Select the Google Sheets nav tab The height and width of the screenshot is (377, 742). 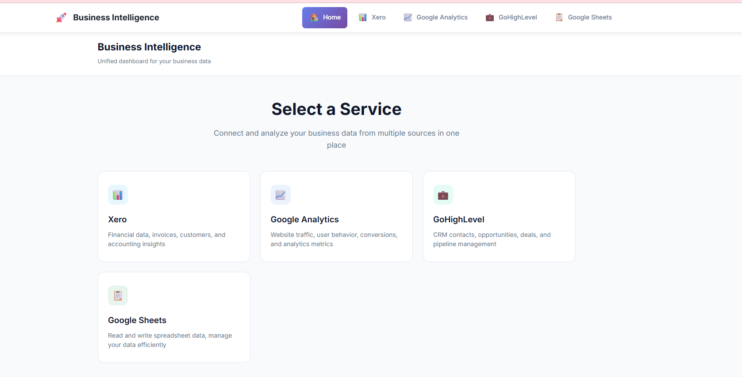coord(589,17)
